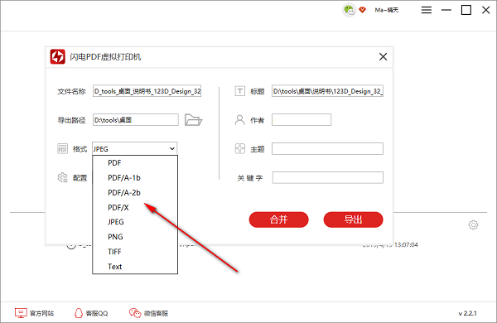Click the gear settings icon at right

click(473, 224)
